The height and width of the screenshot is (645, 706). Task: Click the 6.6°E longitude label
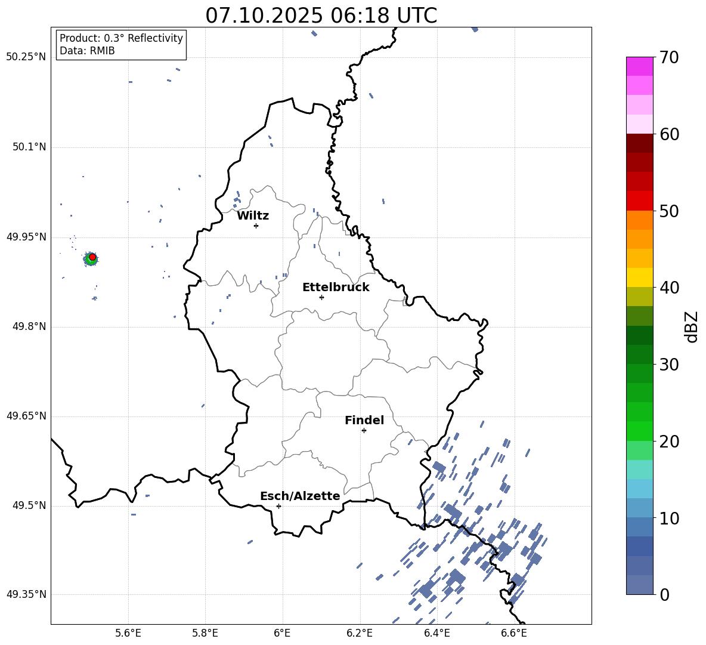click(514, 633)
